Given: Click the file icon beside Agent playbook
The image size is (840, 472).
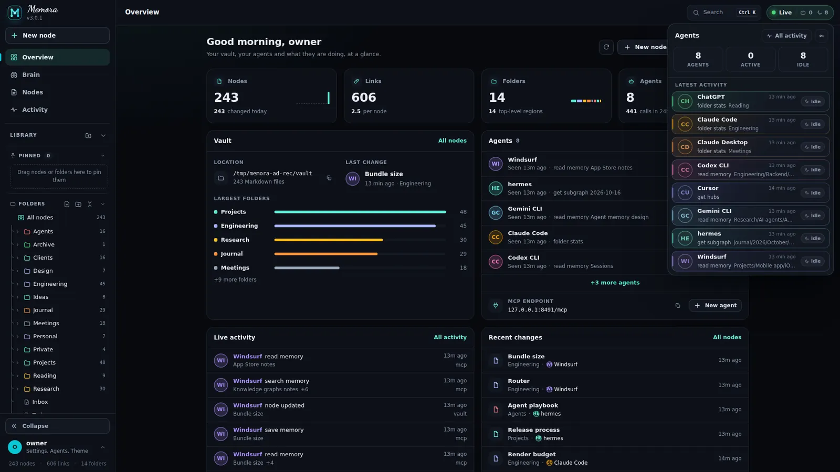Looking at the screenshot, I should click(x=496, y=410).
